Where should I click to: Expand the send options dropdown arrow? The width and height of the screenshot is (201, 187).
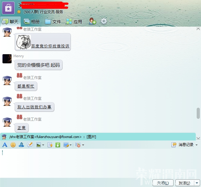tap(197, 183)
